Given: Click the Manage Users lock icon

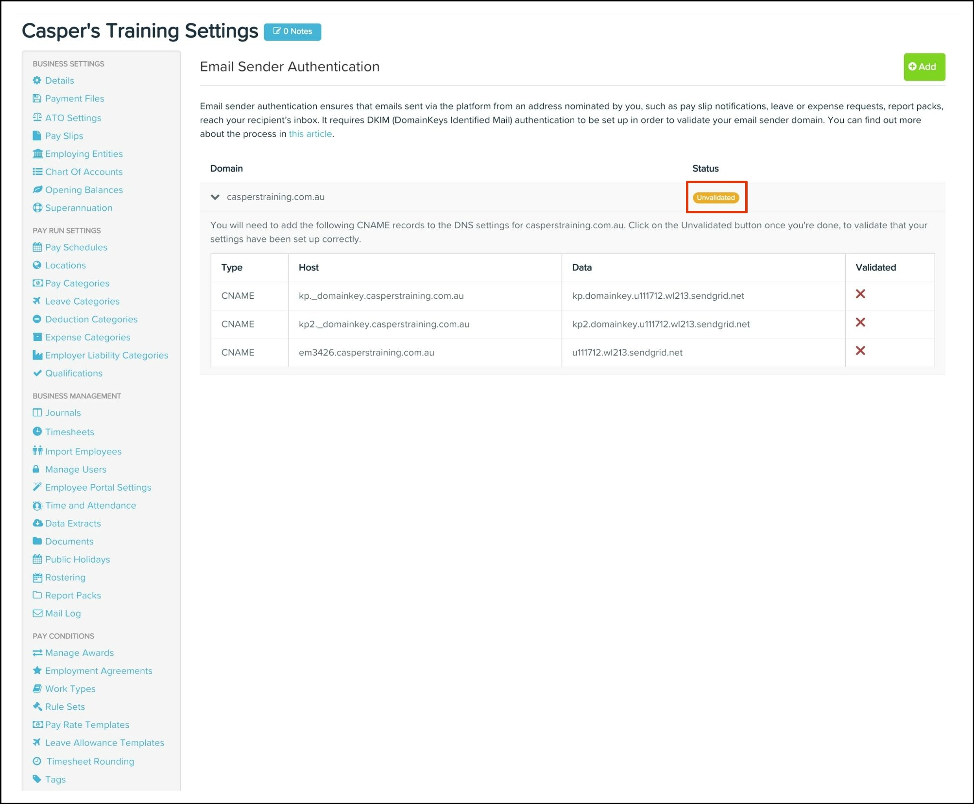Looking at the screenshot, I should point(36,469).
